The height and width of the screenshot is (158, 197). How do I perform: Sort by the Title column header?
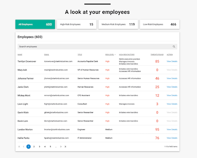coord(80,55)
